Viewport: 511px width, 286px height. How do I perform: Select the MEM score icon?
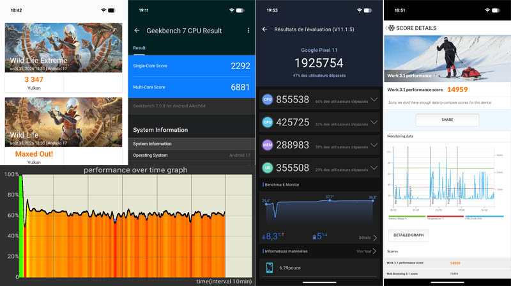pyautogui.click(x=268, y=145)
